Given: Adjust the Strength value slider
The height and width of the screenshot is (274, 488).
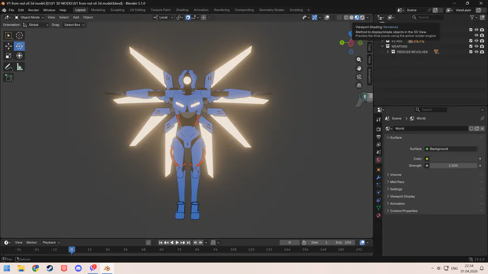Looking at the screenshot, I should 453,166.
